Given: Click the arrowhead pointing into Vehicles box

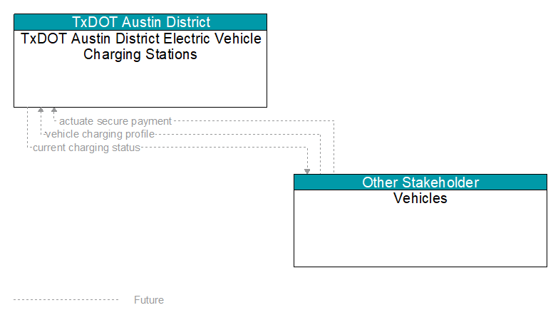Looking at the screenshot, I should point(307,172).
